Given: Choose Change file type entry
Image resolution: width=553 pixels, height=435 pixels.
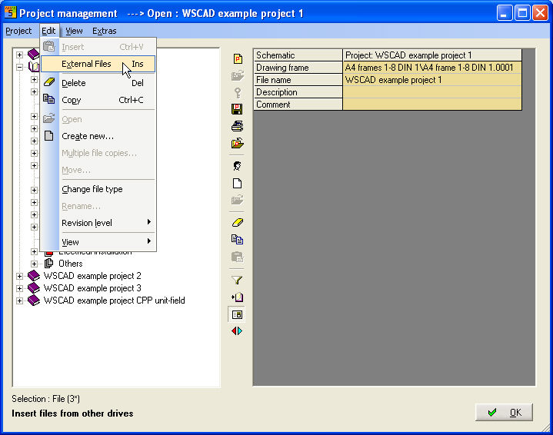Looking at the screenshot, I should [x=98, y=189].
